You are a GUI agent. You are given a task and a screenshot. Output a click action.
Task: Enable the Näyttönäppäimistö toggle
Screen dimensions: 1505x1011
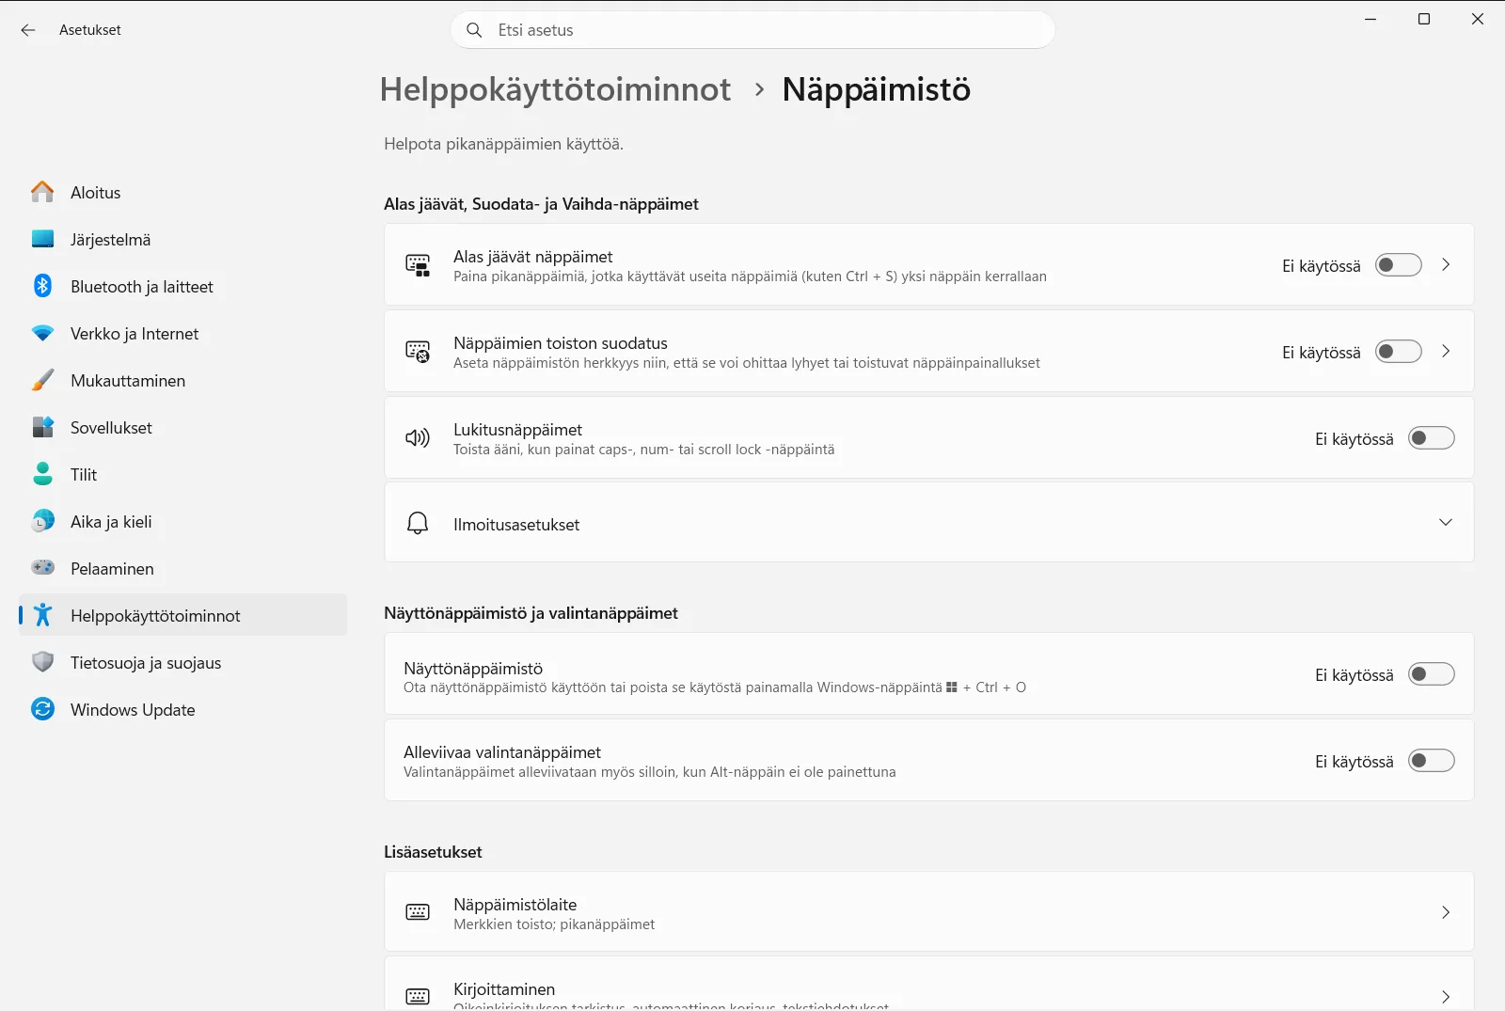point(1431,674)
